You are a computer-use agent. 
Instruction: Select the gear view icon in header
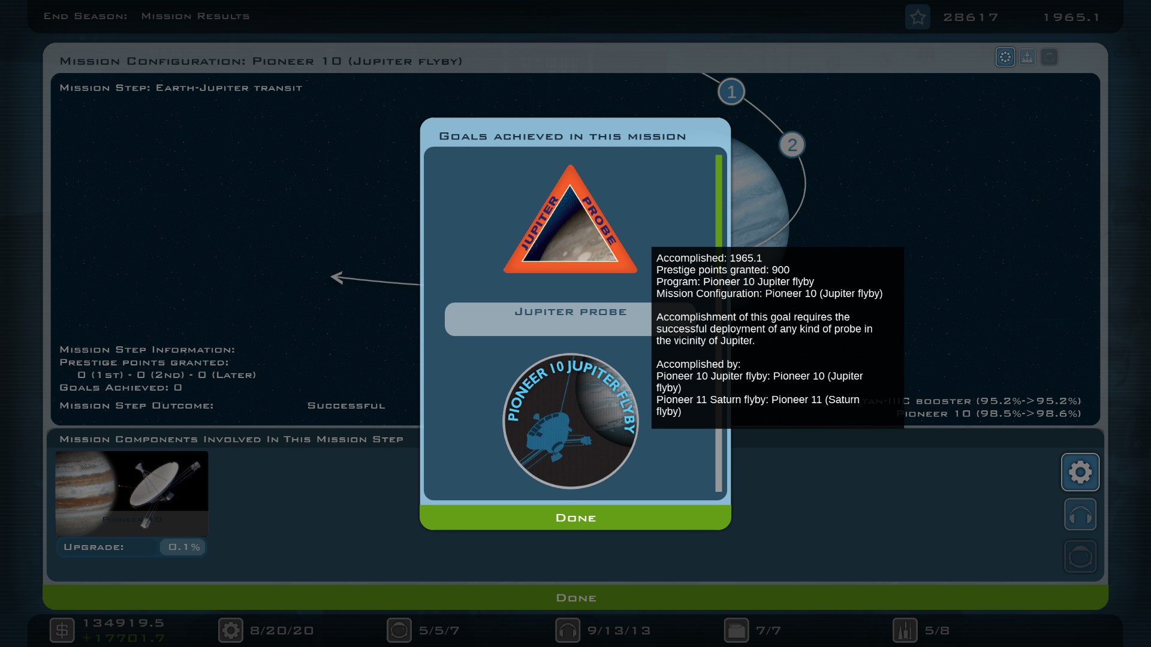[x=1005, y=57]
